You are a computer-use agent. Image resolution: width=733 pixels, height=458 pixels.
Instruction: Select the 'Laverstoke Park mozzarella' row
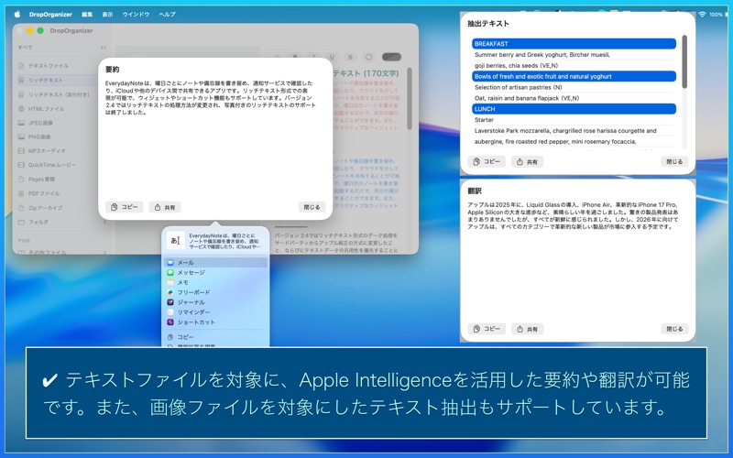click(574, 131)
